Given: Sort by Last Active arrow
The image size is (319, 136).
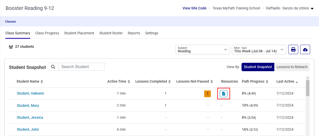Looking at the screenshot, I should (x=297, y=82).
